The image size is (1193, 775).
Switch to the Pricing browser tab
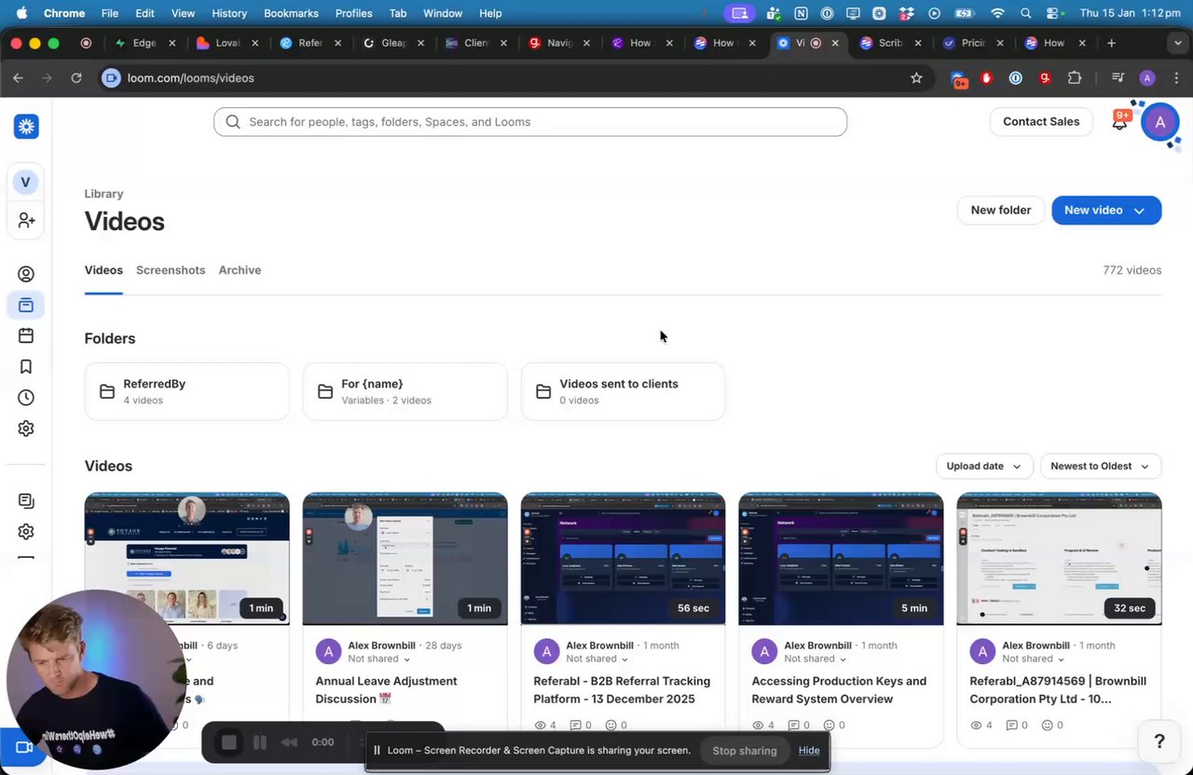[972, 43]
